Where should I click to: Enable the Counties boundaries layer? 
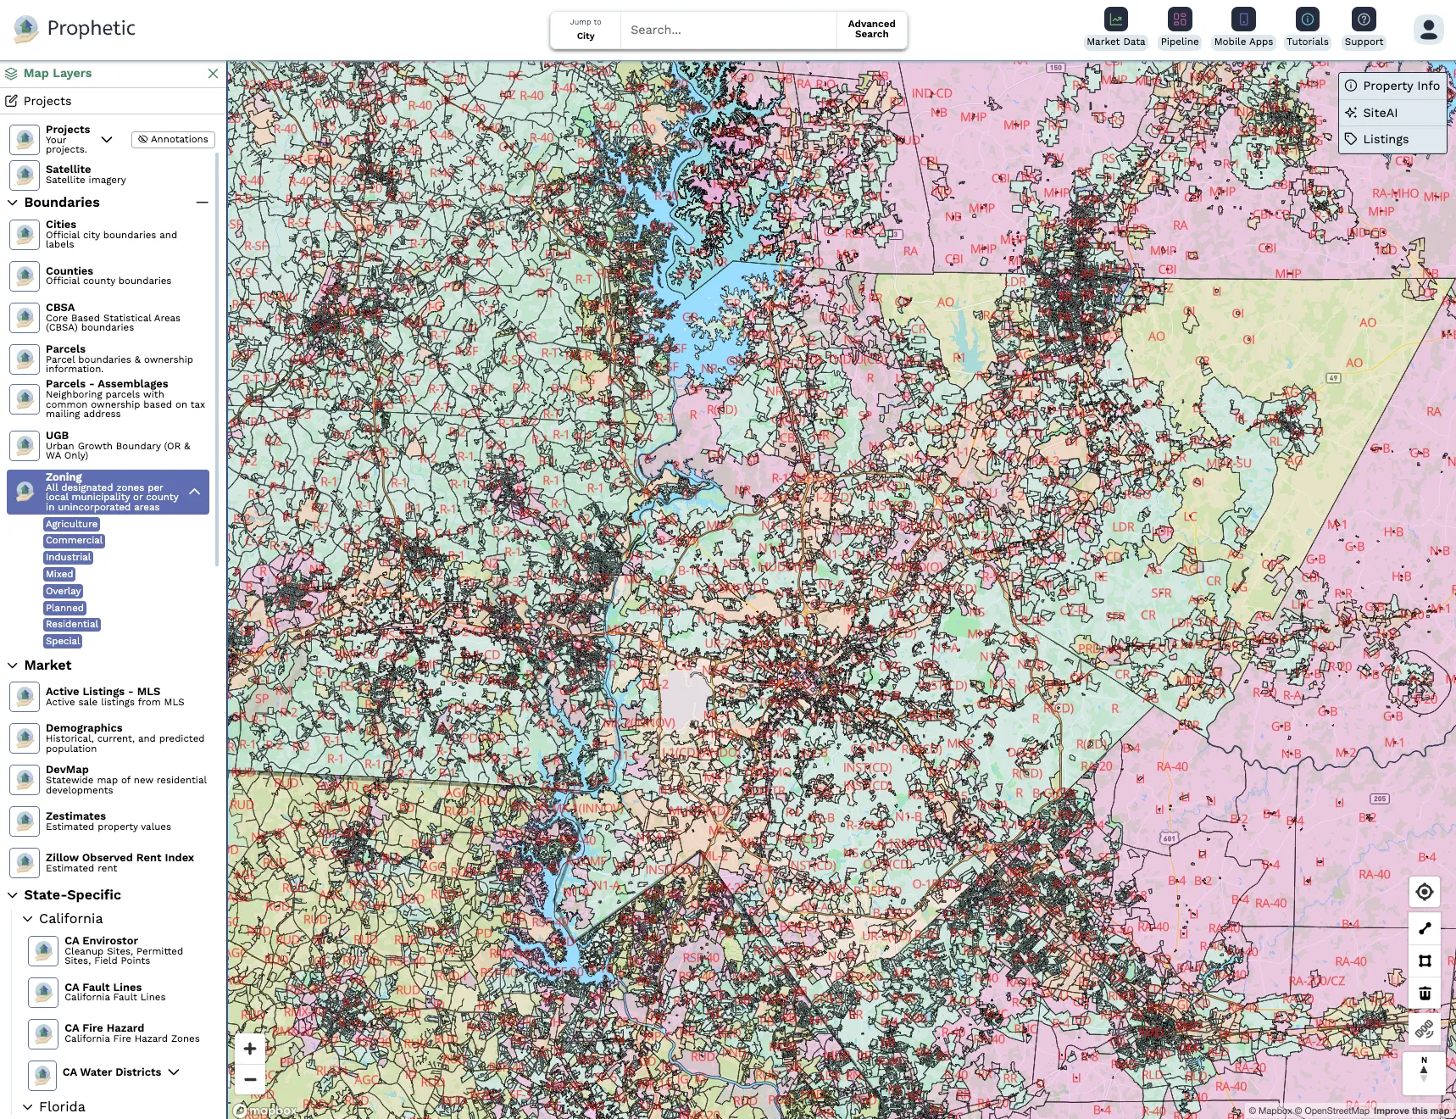pyautogui.click(x=24, y=276)
